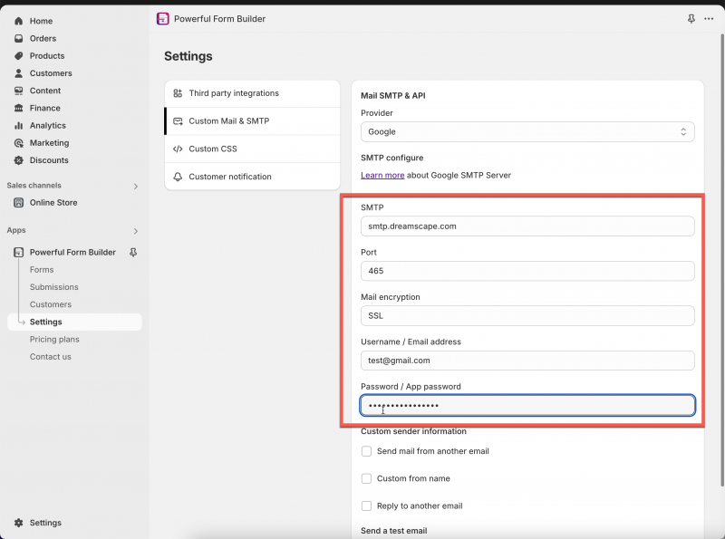Open the Marketing section icon

coord(18,142)
